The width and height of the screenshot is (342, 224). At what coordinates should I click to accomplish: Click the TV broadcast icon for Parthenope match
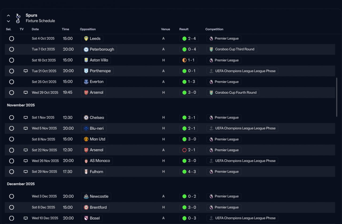pos(26,71)
